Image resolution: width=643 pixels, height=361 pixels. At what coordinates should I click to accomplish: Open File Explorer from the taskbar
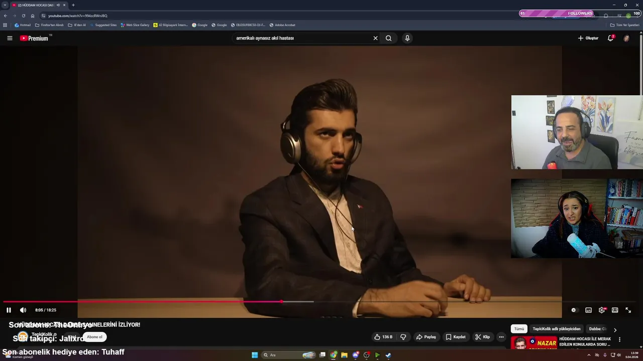(x=344, y=355)
